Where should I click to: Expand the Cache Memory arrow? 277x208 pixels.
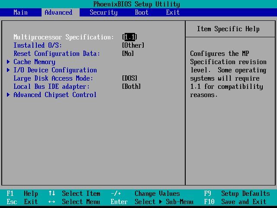8,62
